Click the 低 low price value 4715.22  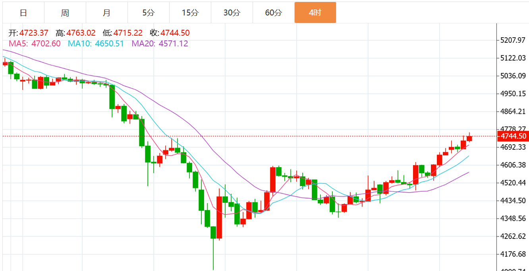tap(128, 33)
